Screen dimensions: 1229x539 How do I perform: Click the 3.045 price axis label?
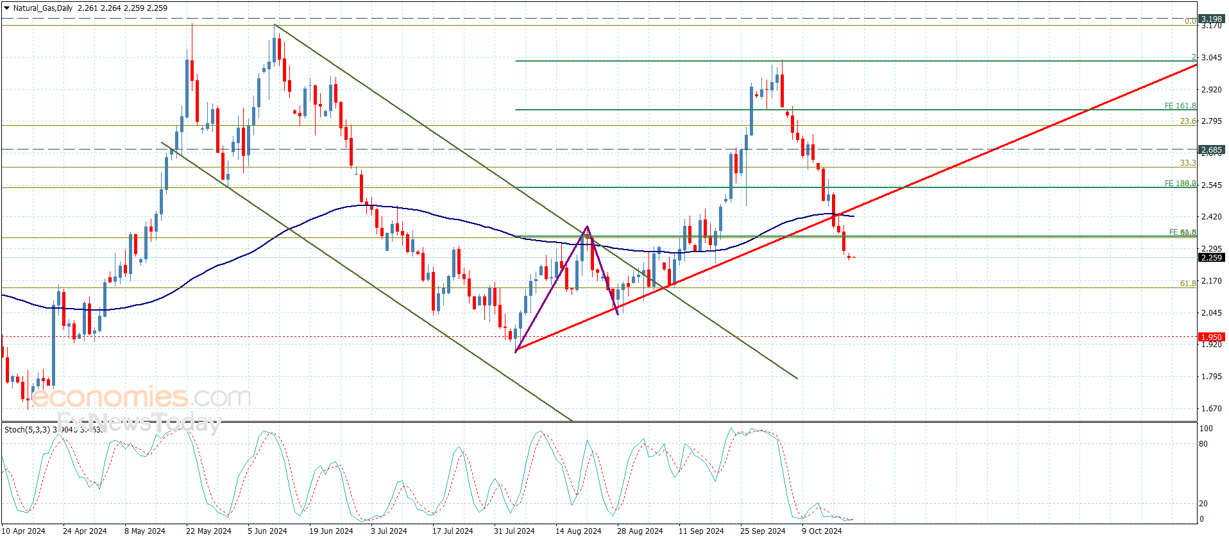[x=1211, y=57]
